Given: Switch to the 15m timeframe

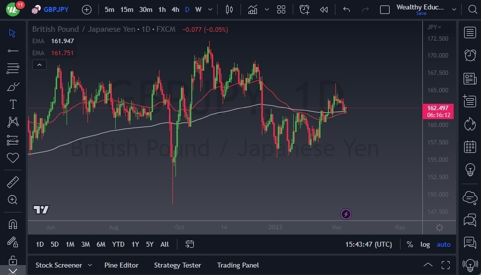Looking at the screenshot, I should click(127, 9).
